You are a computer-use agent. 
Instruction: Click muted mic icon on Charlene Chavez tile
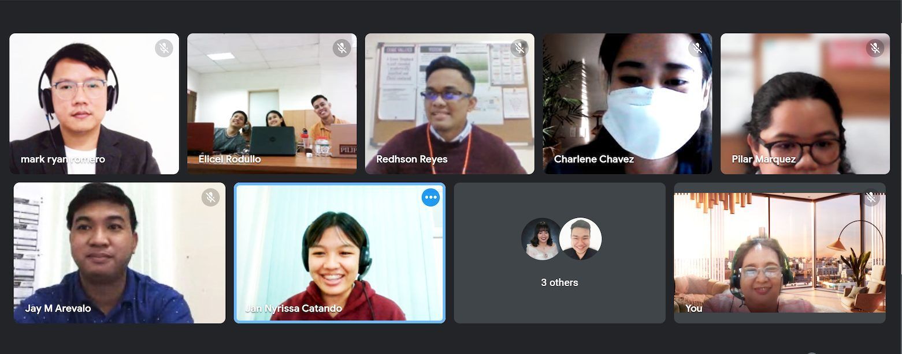(x=697, y=48)
